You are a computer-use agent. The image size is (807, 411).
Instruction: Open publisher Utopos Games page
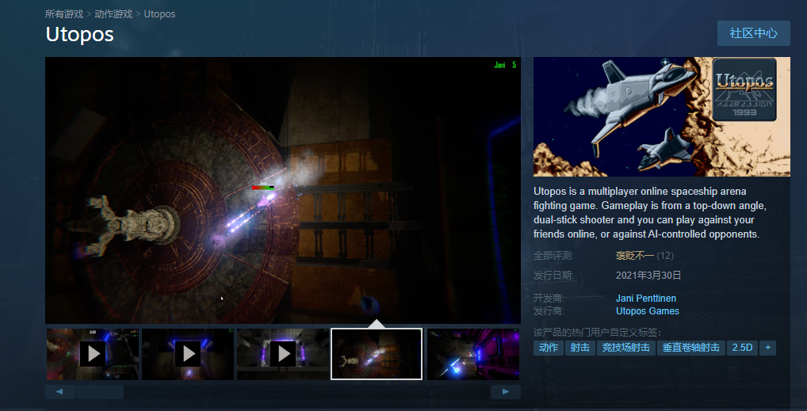[648, 311]
